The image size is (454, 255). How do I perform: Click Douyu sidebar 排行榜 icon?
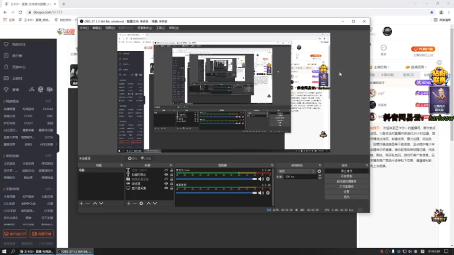tap(6, 56)
